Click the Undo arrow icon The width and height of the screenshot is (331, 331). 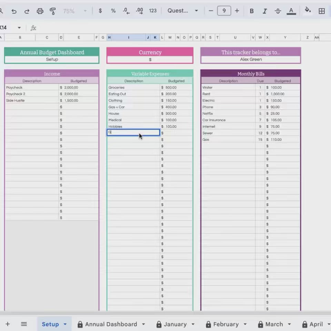pos(14,11)
